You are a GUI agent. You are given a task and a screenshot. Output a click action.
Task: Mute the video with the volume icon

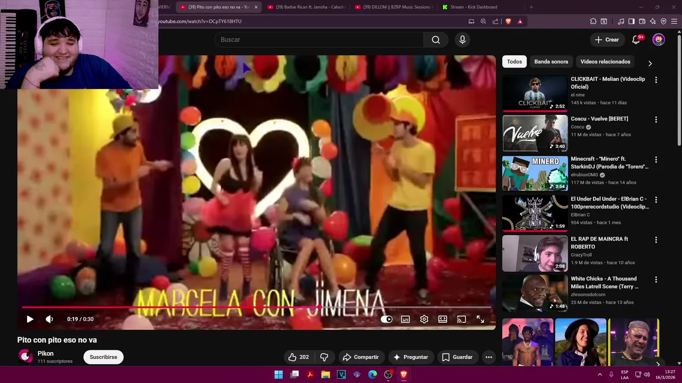click(x=49, y=319)
